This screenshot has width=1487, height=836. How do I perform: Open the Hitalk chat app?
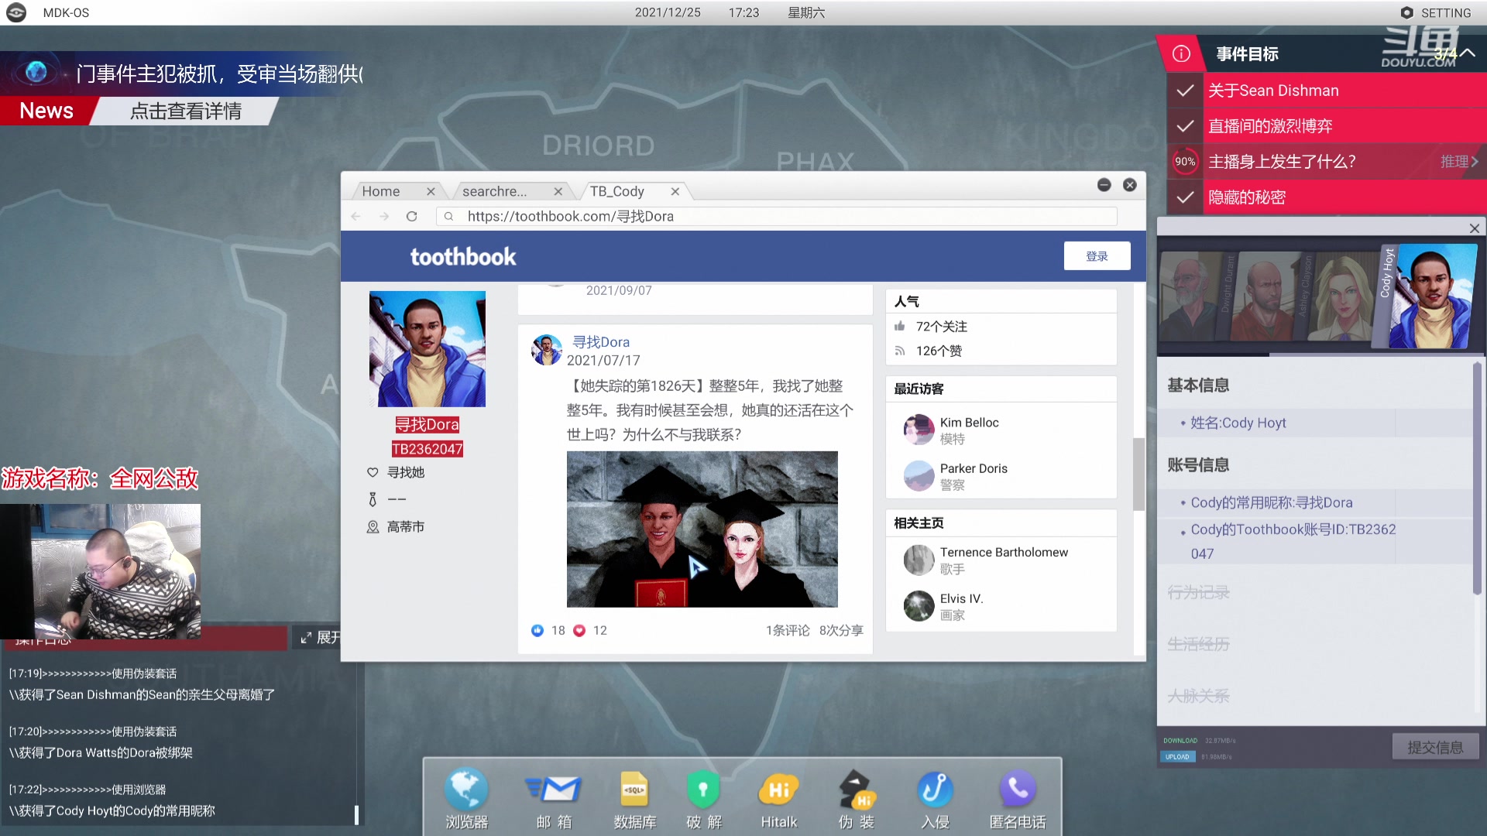click(x=778, y=791)
